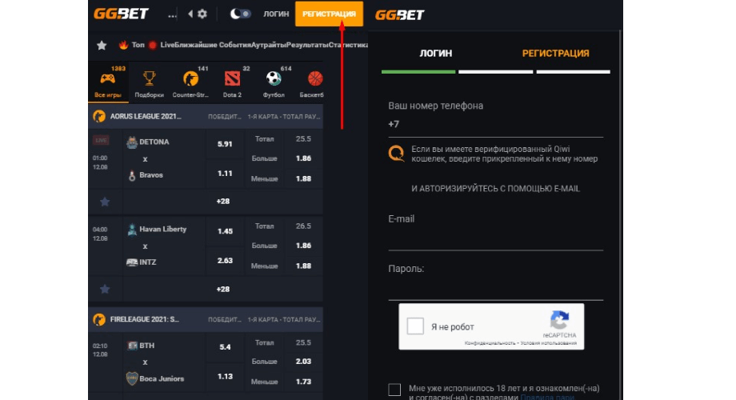Click the Qiwi wallet icon
Viewport: 736px width, 400px height.
pyautogui.click(x=396, y=154)
